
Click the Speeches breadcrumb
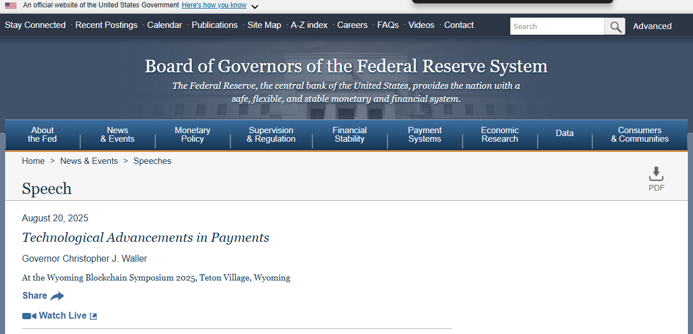point(152,161)
